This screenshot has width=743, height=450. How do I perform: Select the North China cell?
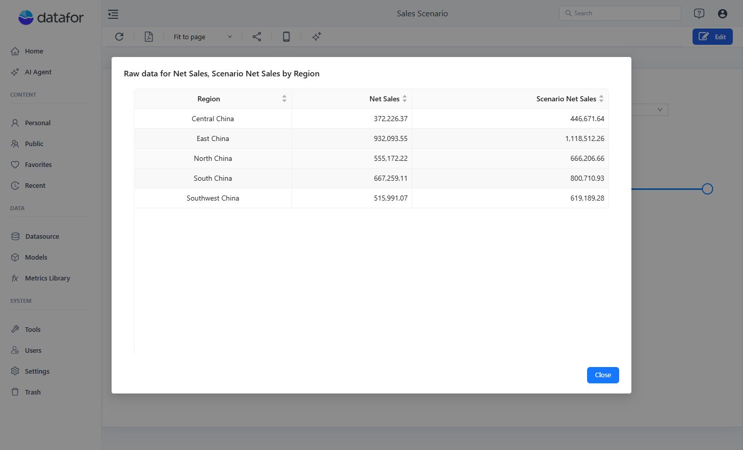213,158
